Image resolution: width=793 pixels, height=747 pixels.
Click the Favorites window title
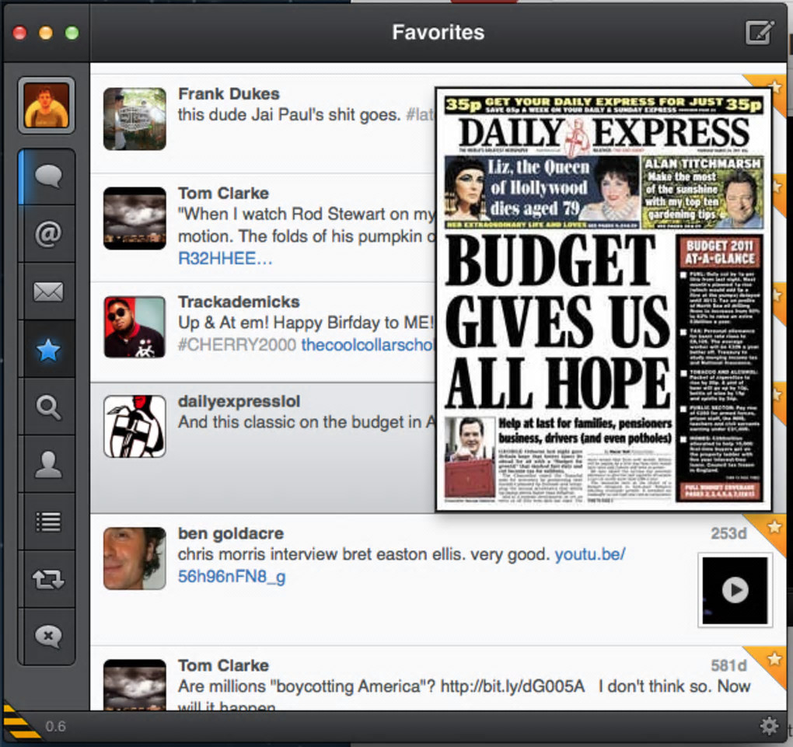coord(438,33)
